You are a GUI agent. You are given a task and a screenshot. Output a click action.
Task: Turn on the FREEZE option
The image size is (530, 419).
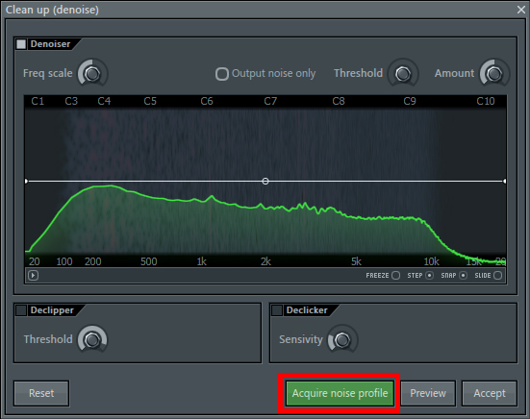395,276
